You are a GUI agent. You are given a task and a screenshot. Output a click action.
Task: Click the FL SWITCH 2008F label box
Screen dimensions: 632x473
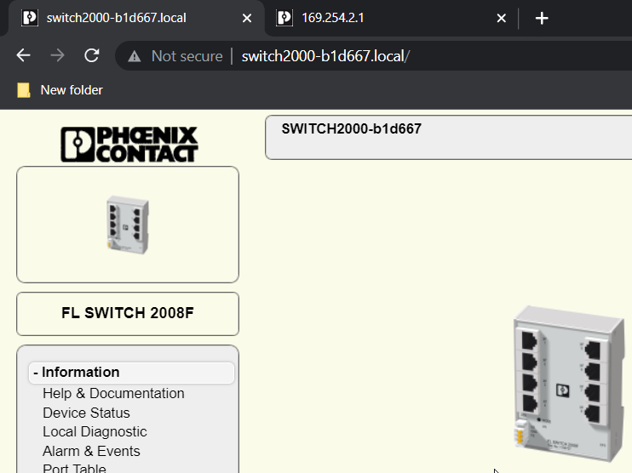(128, 314)
